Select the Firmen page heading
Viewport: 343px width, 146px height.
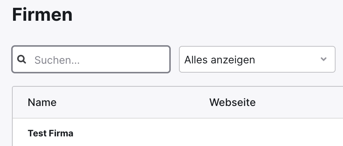(42, 14)
